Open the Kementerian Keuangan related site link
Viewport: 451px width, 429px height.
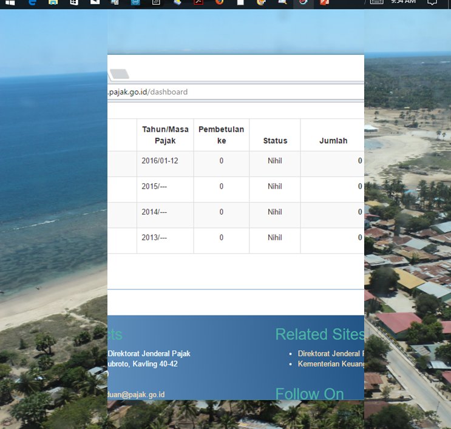pyautogui.click(x=331, y=364)
